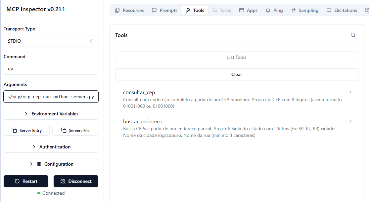Screen dimensions: 369x202
Task: Expand the Environment Variables section
Action: (51, 114)
